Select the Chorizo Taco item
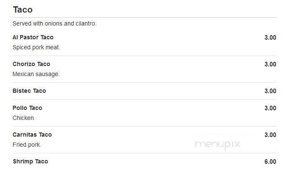The width and height of the screenshot is (285, 173). [x=31, y=64]
